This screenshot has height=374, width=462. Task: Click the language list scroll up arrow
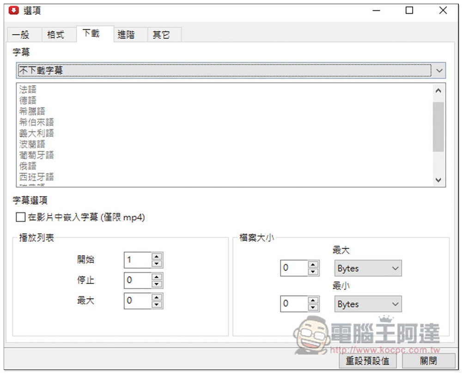point(438,90)
